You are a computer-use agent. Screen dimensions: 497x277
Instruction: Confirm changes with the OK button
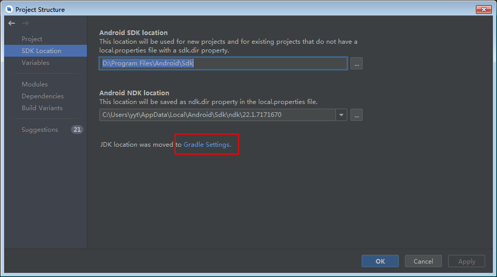click(380, 261)
